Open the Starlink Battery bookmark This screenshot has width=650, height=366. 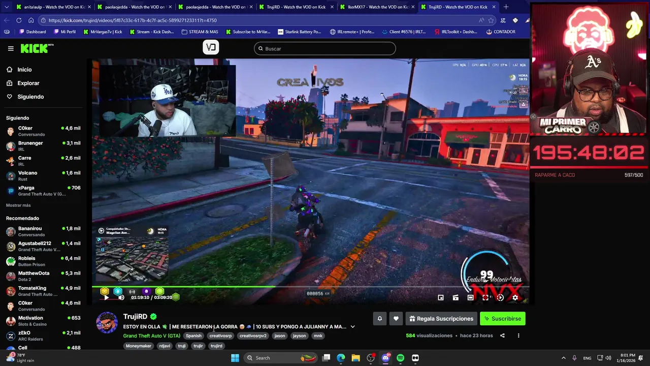point(299,32)
